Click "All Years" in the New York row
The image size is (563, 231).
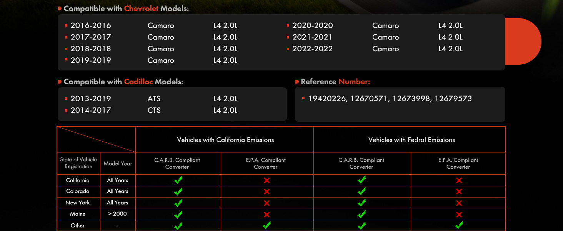[118, 203]
